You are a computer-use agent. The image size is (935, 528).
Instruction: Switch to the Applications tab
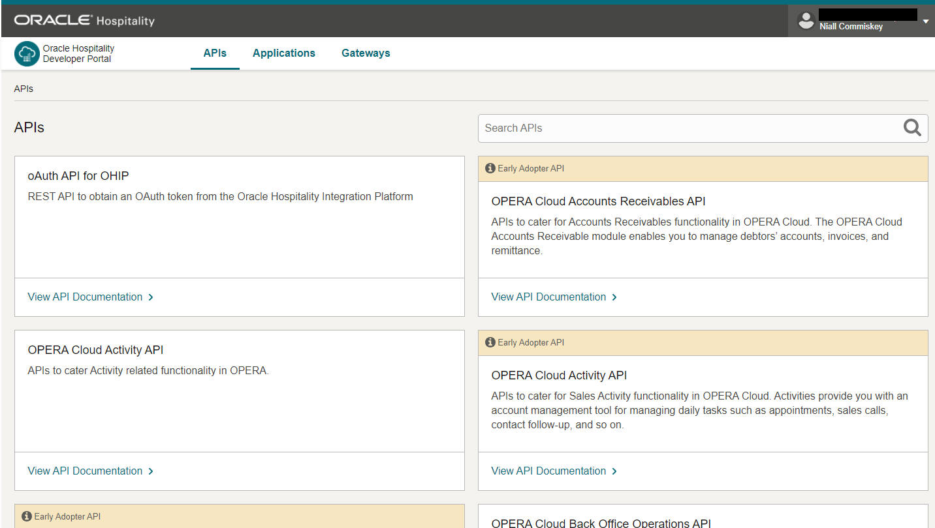283,53
